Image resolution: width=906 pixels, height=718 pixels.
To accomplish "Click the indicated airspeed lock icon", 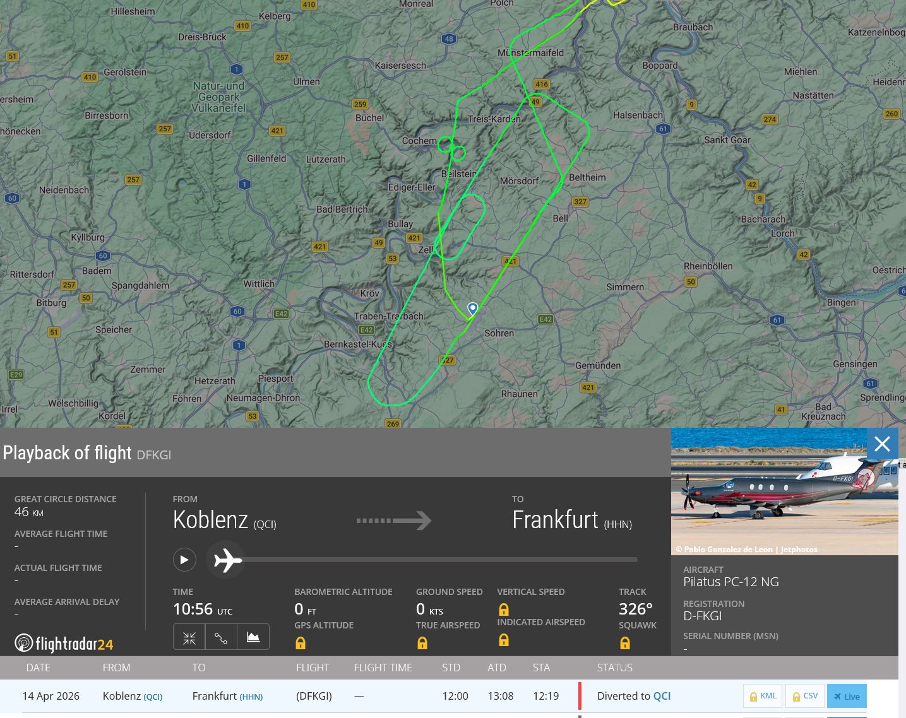I will 504,640.
